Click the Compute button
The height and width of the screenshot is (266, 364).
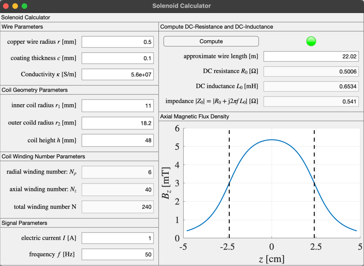pyautogui.click(x=211, y=42)
